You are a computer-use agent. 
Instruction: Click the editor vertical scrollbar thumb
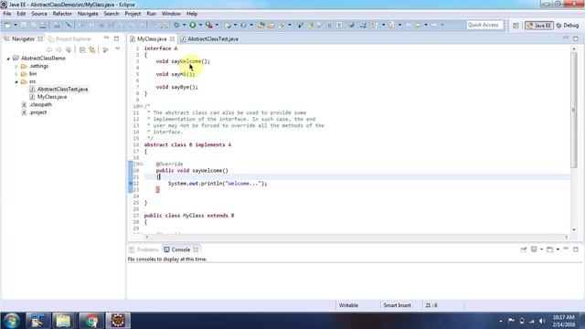click(x=574, y=111)
